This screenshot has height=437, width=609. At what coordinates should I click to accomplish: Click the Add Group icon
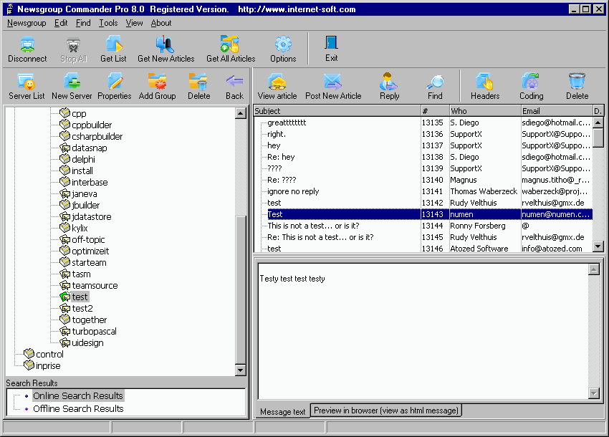pyautogui.click(x=157, y=87)
